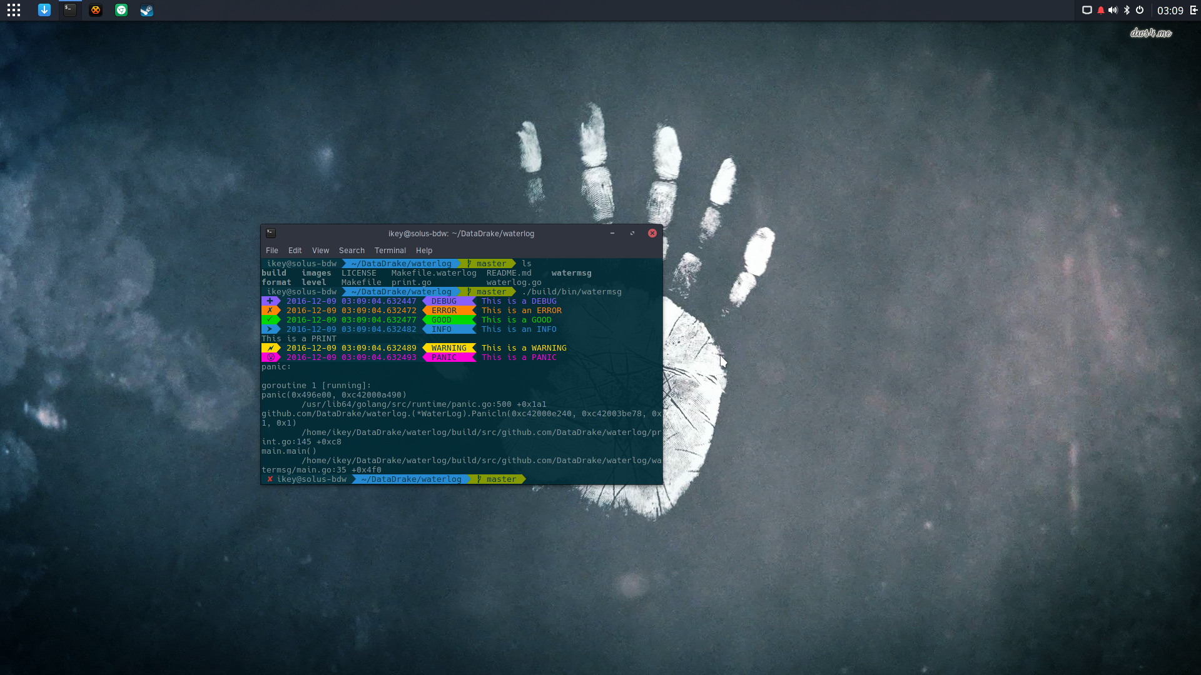Open the View menu in terminal

point(321,251)
